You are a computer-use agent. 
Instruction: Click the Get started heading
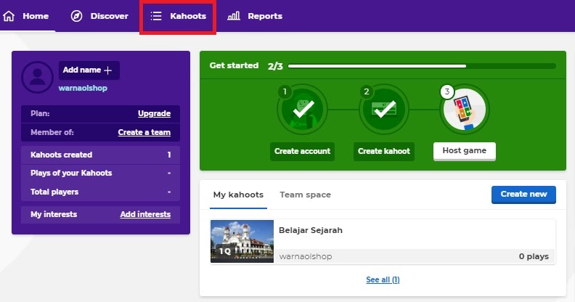click(x=234, y=65)
